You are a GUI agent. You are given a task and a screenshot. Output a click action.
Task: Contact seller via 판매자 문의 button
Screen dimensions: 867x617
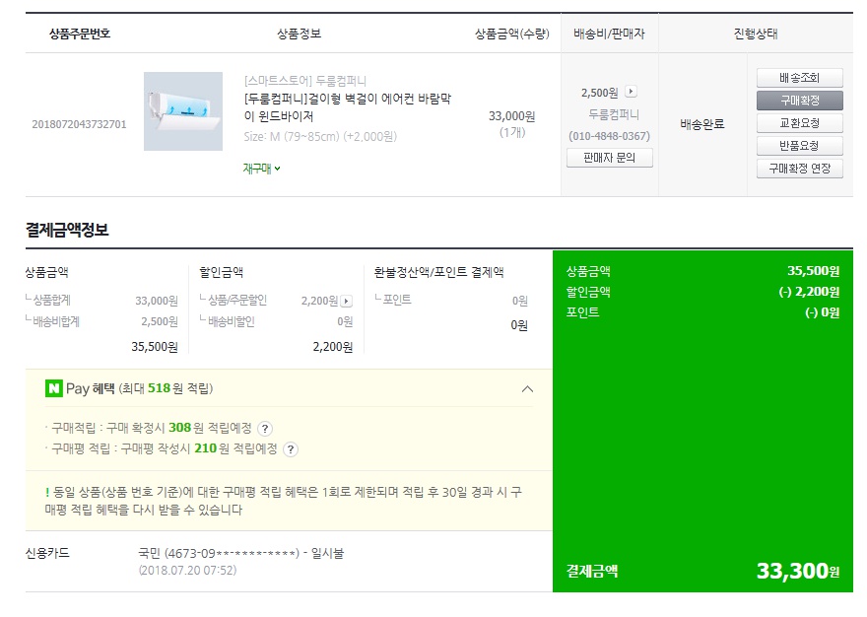tap(609, 158)
